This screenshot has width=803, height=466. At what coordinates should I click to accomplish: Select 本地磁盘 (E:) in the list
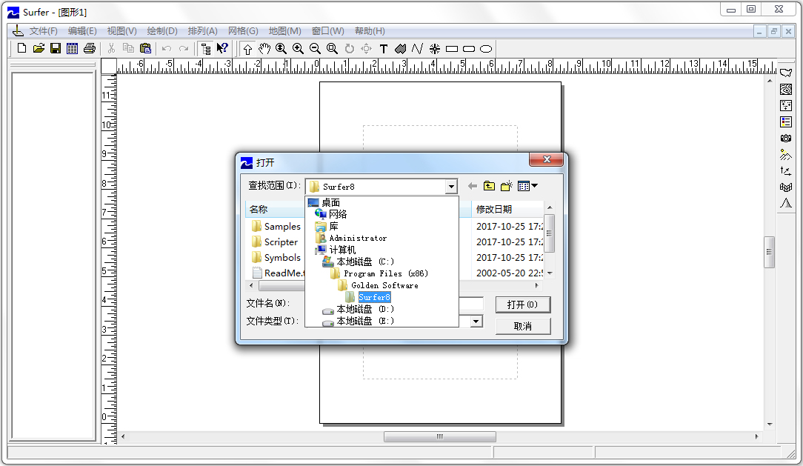(365, 321)
